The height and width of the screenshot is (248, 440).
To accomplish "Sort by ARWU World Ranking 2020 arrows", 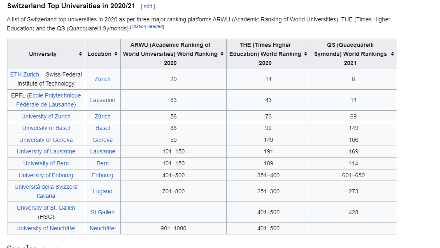I will tap(222, 54).
